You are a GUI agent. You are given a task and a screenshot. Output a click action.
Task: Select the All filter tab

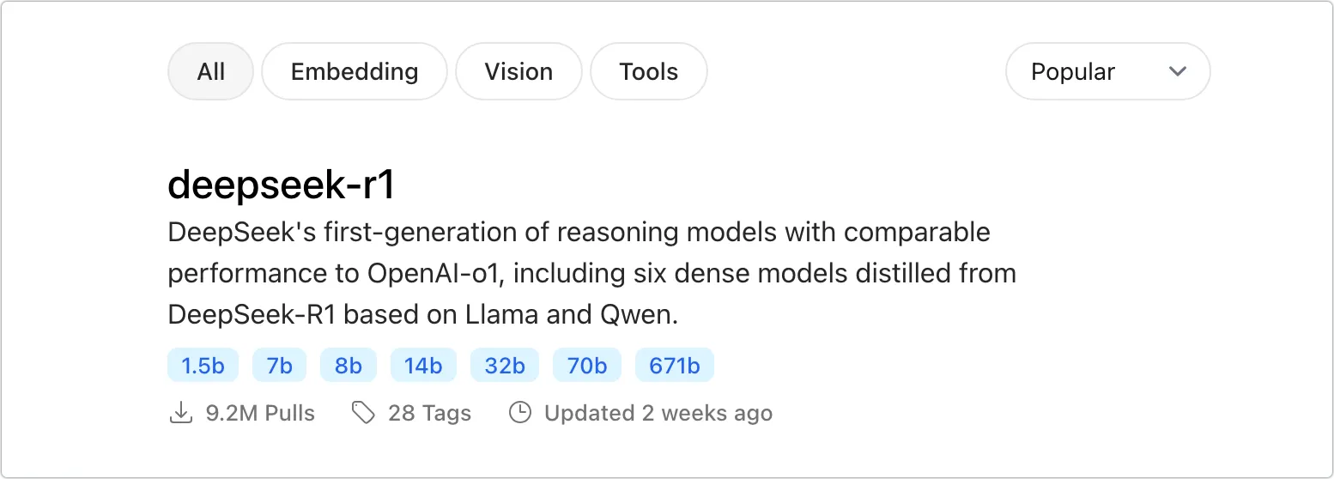(x=210, y=72)
